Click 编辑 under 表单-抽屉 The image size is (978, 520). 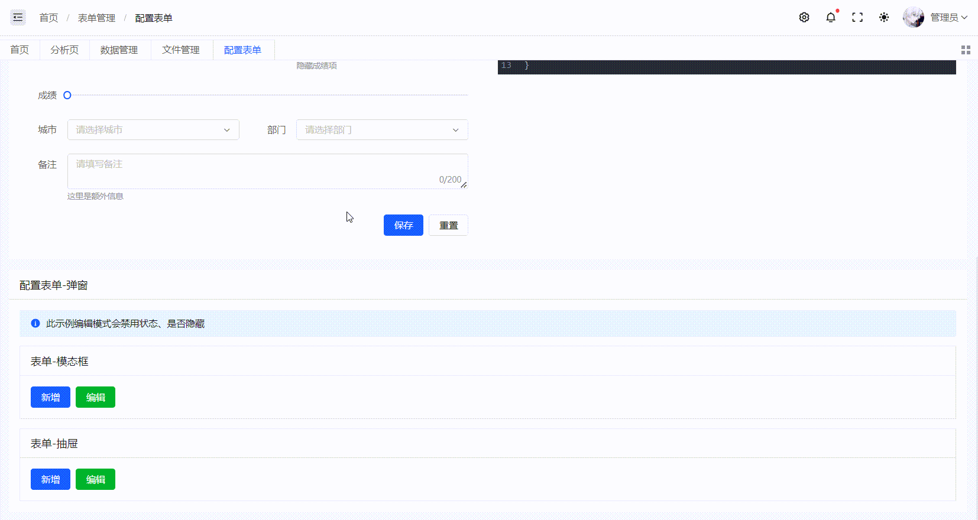[95, 479]
